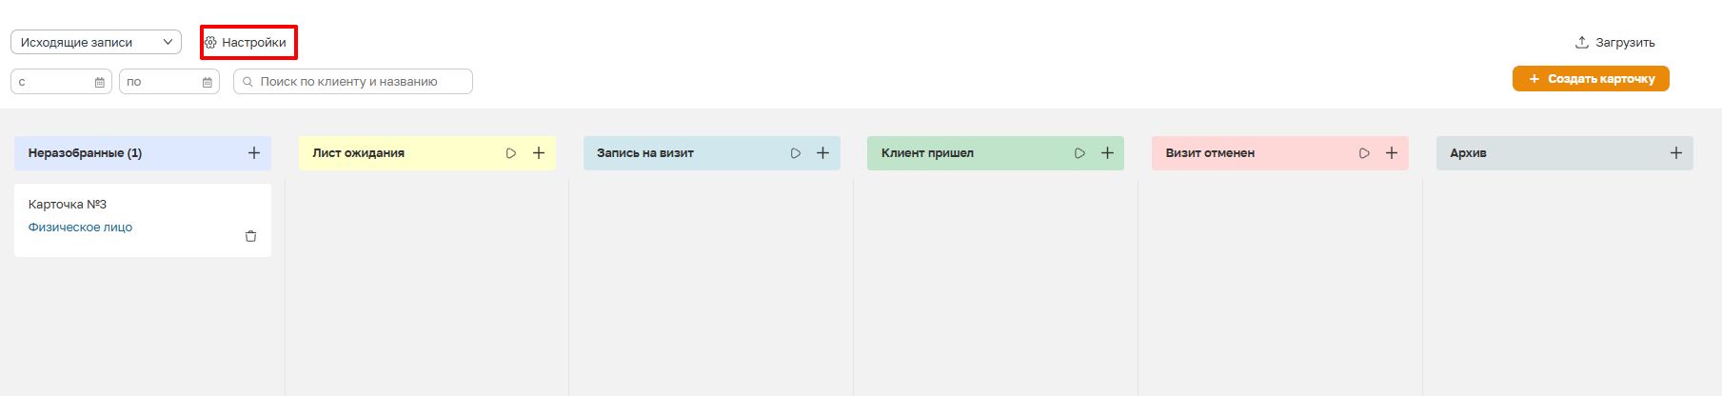The width and height of the screenshot is (1722, 396).
Task: Delete Карточка №3 with trash icon
Action: tap(250, 236)
